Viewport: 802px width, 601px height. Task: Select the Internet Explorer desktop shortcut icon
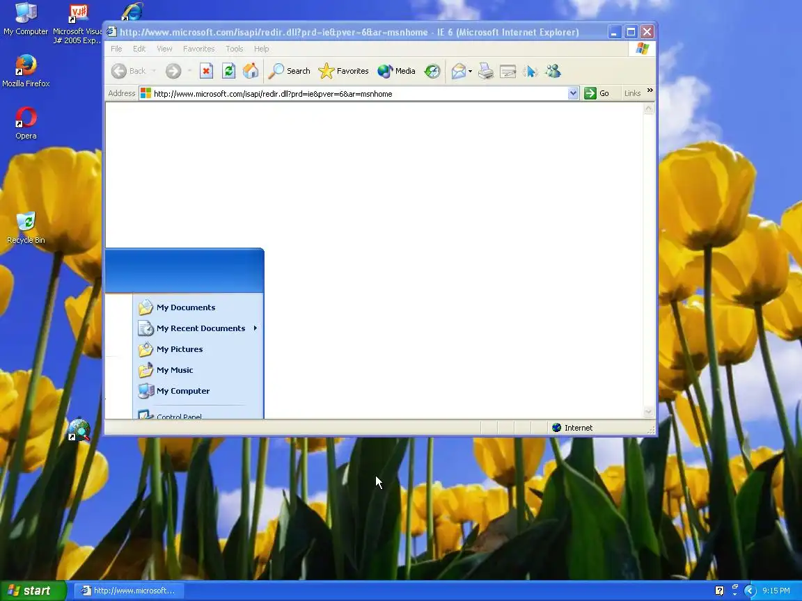point(132,12)
